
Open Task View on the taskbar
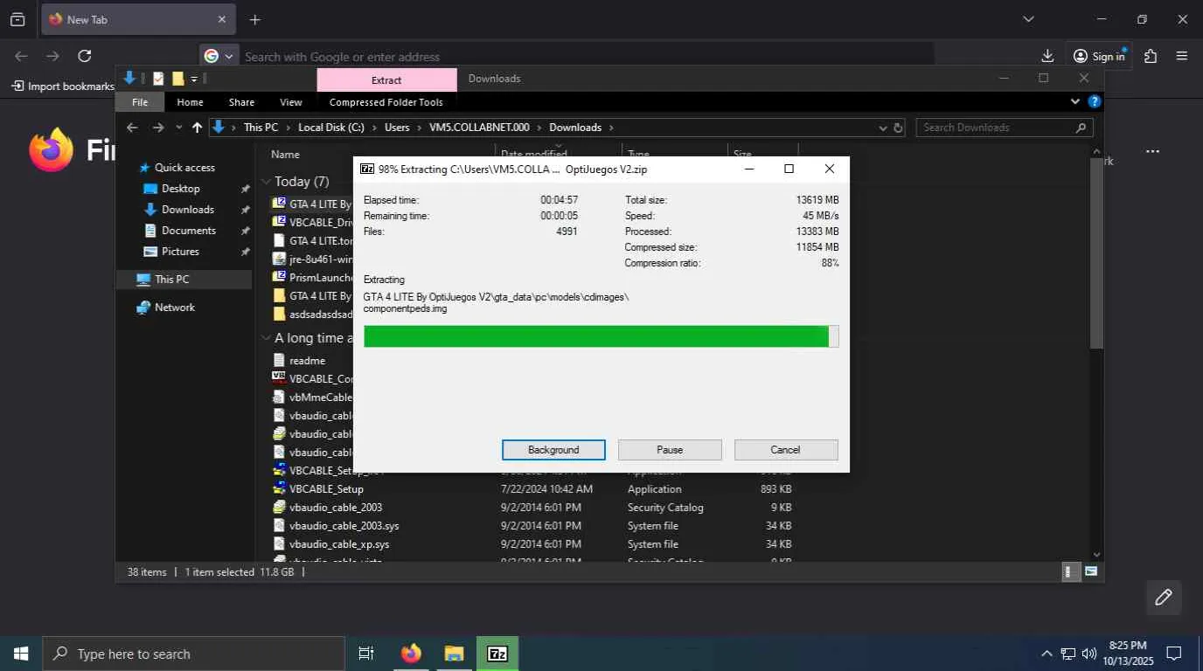point(366,654)
